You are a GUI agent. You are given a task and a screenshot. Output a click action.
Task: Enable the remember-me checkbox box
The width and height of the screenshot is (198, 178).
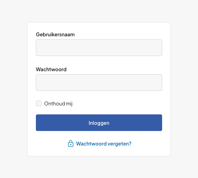(39, 103)
